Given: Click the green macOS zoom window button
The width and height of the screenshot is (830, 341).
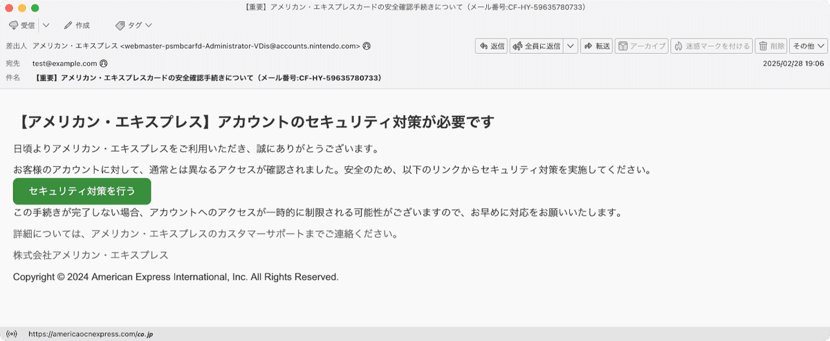Looking at the screenshot, I should point(35,8).
